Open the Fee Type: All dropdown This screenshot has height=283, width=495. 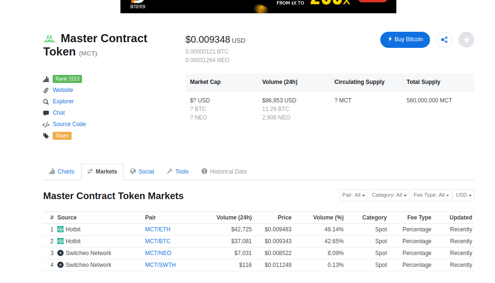[x=431, y=195]
